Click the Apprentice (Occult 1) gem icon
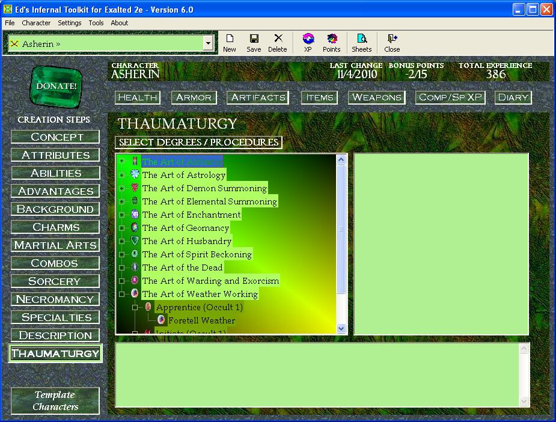This screenshot has height=422, width=556. click(148, 307)
